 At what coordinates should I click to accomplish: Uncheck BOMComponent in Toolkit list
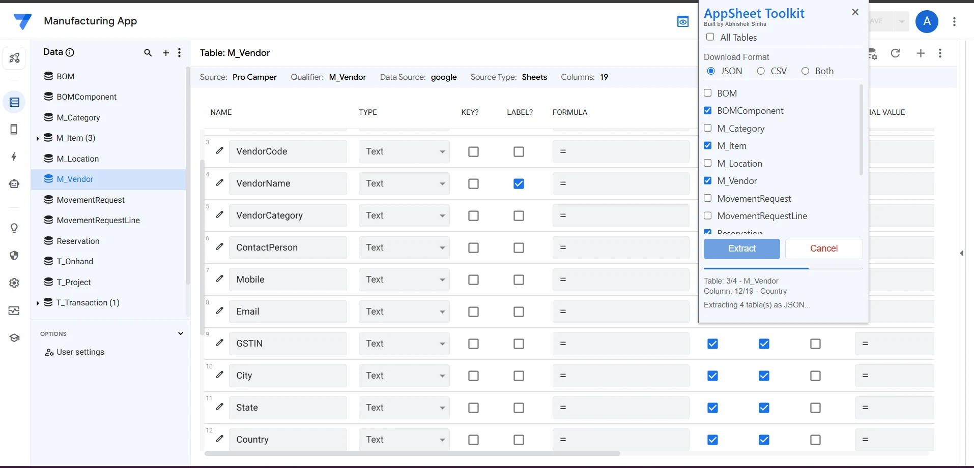(x=708, y=110)
